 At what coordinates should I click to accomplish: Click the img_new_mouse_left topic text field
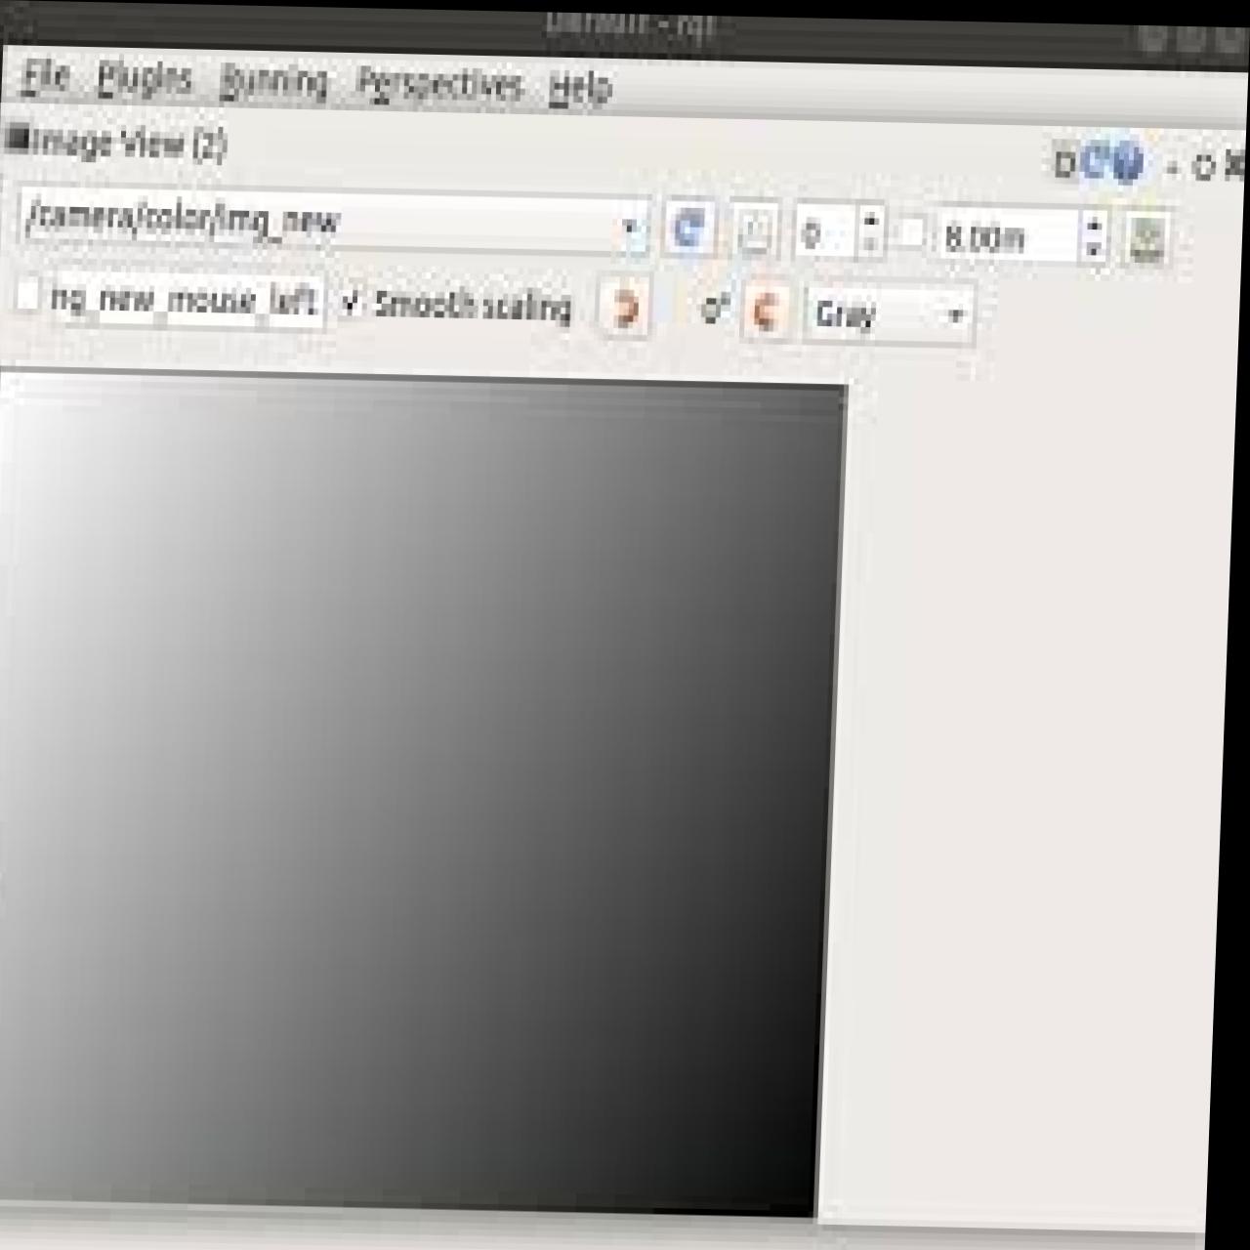click(185, 301)
